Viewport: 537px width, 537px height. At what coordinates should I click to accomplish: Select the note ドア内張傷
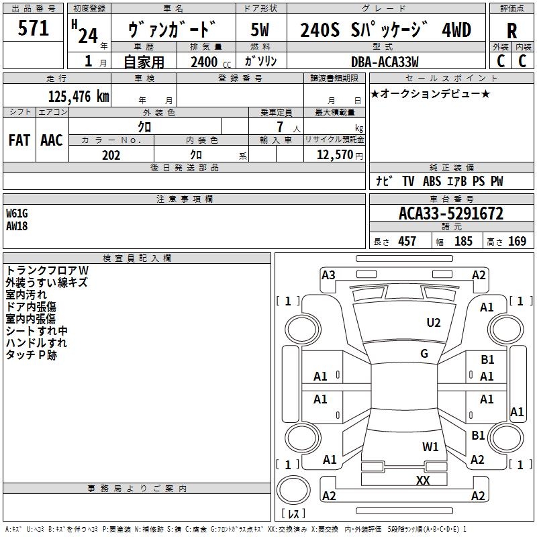[31, 307]
